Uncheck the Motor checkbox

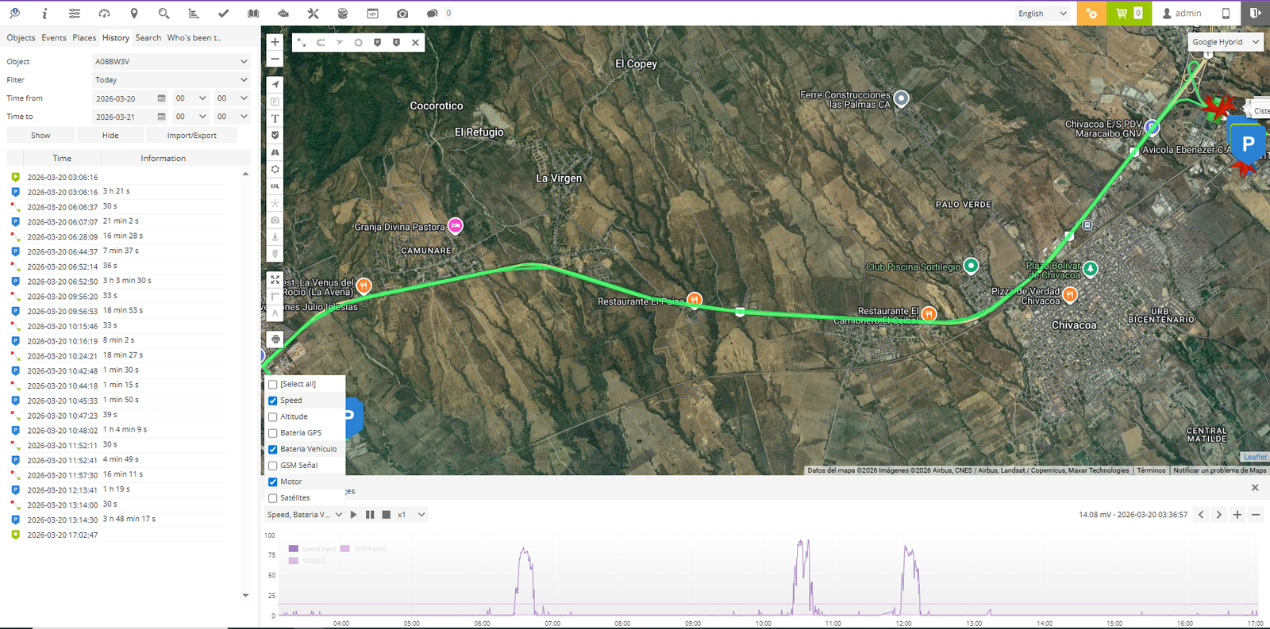click(273, 481)
